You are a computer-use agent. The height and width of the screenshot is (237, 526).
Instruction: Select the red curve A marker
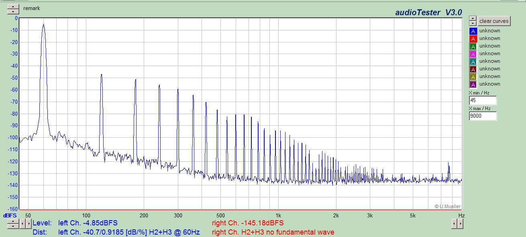pyautogui.click(x=473, y=38)
